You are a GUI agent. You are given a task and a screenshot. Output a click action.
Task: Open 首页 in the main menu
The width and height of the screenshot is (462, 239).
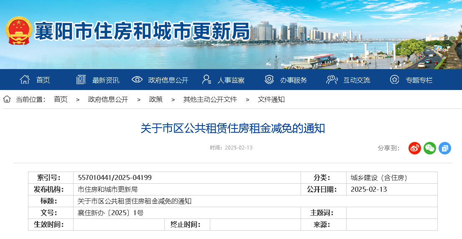pyautogui.click(x=43, y=80)
